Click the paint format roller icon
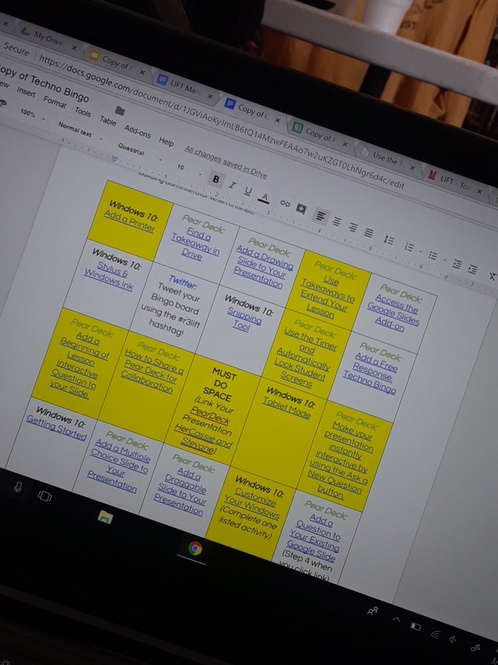Viewport: 498px width, 665px height. point(3,103)
